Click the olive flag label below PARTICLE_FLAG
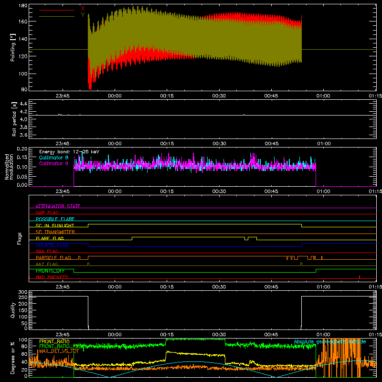Image resolution: width=382 pixels, height=382 pixels. (47, 264)
